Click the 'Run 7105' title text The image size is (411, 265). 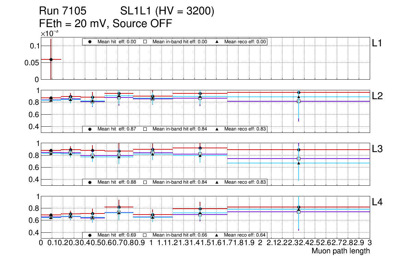click(63, 12)
